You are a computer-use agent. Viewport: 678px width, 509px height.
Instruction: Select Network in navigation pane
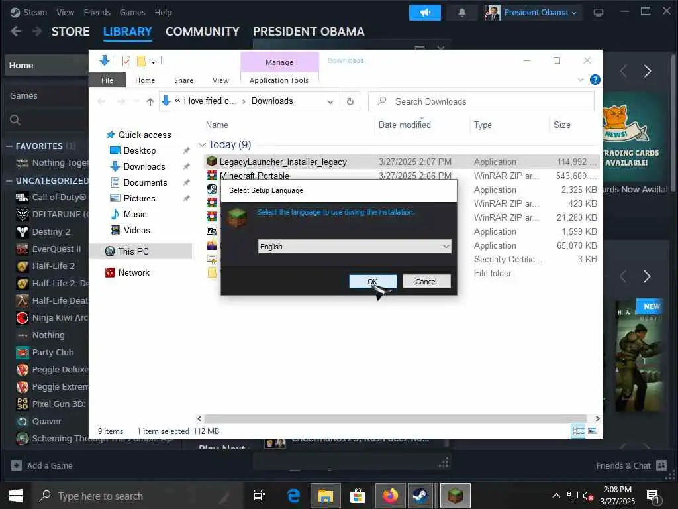(x=134, y=272)
